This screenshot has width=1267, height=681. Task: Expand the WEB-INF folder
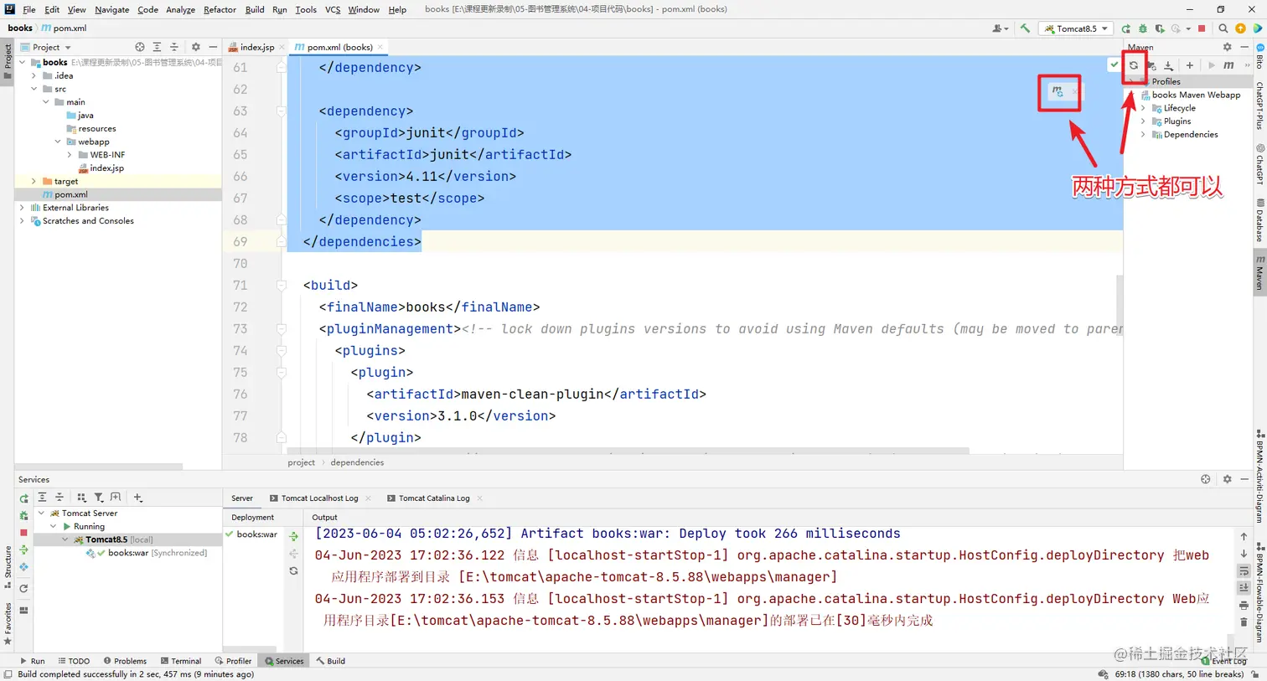(70, 155)
